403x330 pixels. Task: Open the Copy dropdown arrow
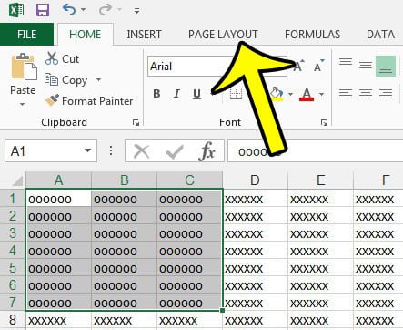[98, 80]
